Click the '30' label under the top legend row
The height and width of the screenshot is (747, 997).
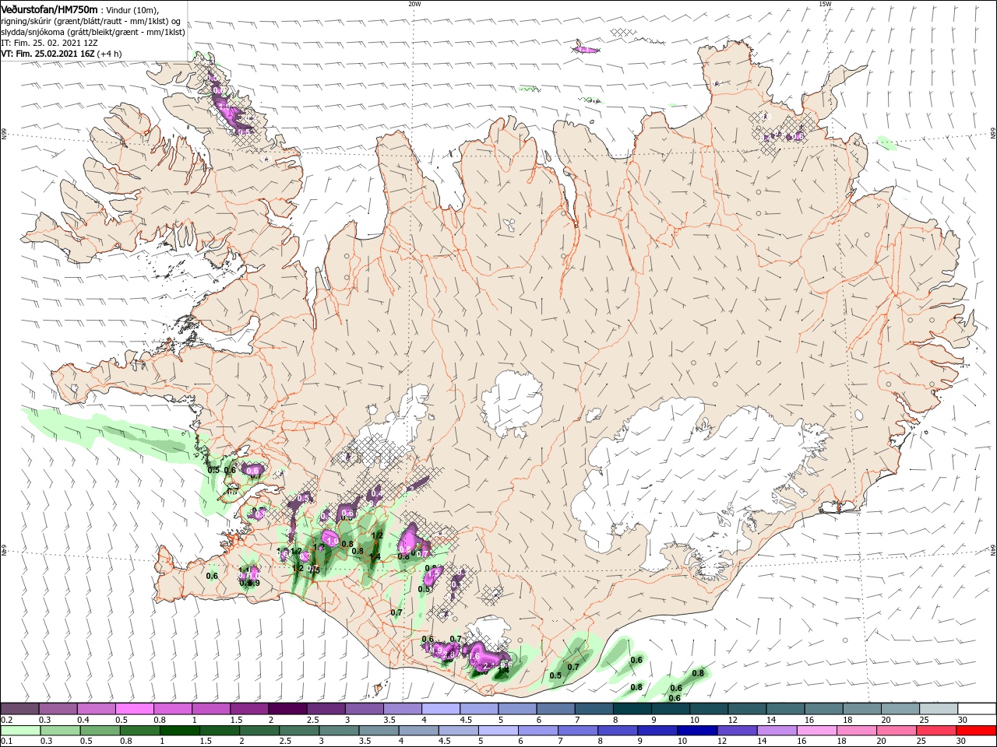click(x=963, y=720)
